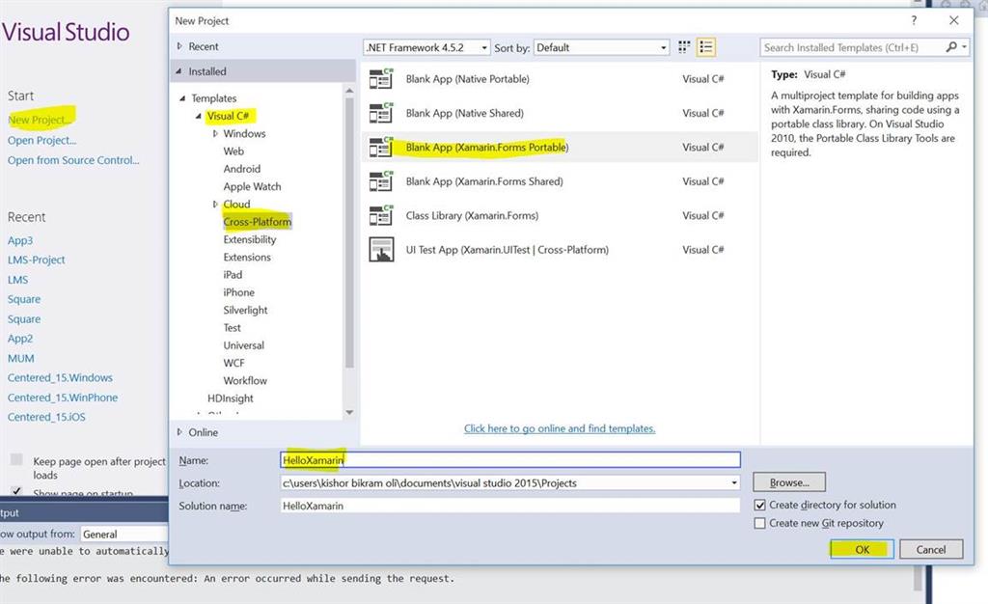Select the Blank App (Native Shared) template icon
The width and height of the screenshot is (988, 604).
[x=380, y=113]
